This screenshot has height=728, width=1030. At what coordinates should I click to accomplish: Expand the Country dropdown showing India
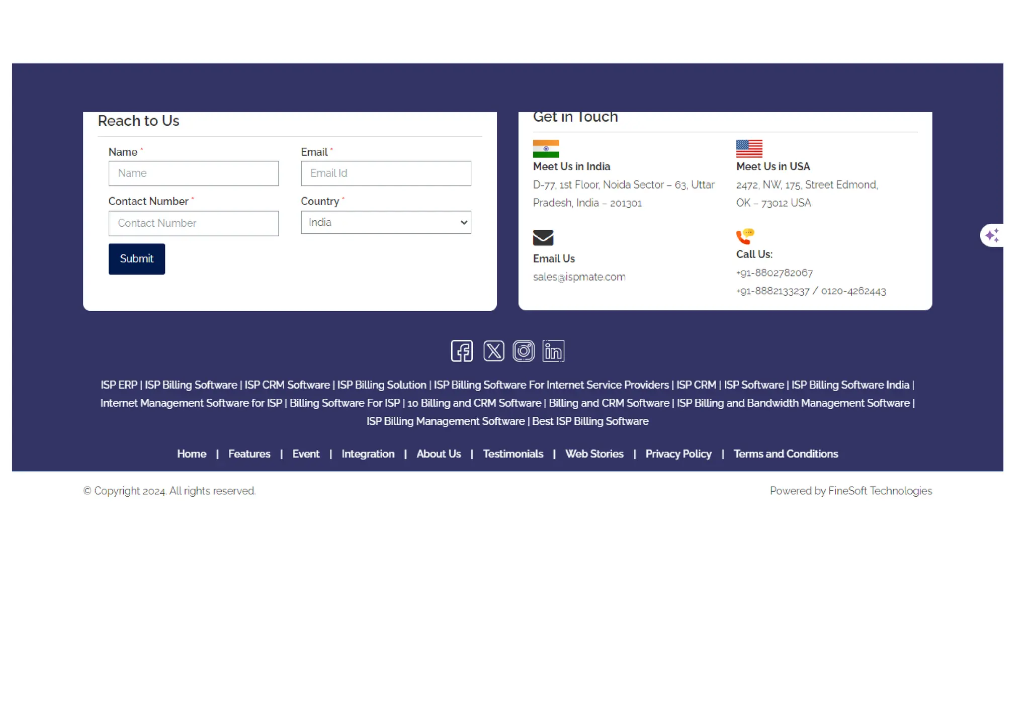point(386,222)
